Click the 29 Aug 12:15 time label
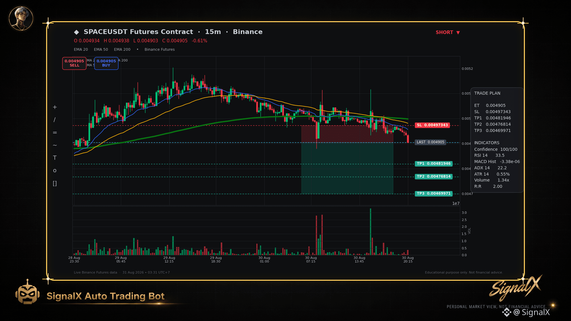571x321 pixels. coord(169,260)
